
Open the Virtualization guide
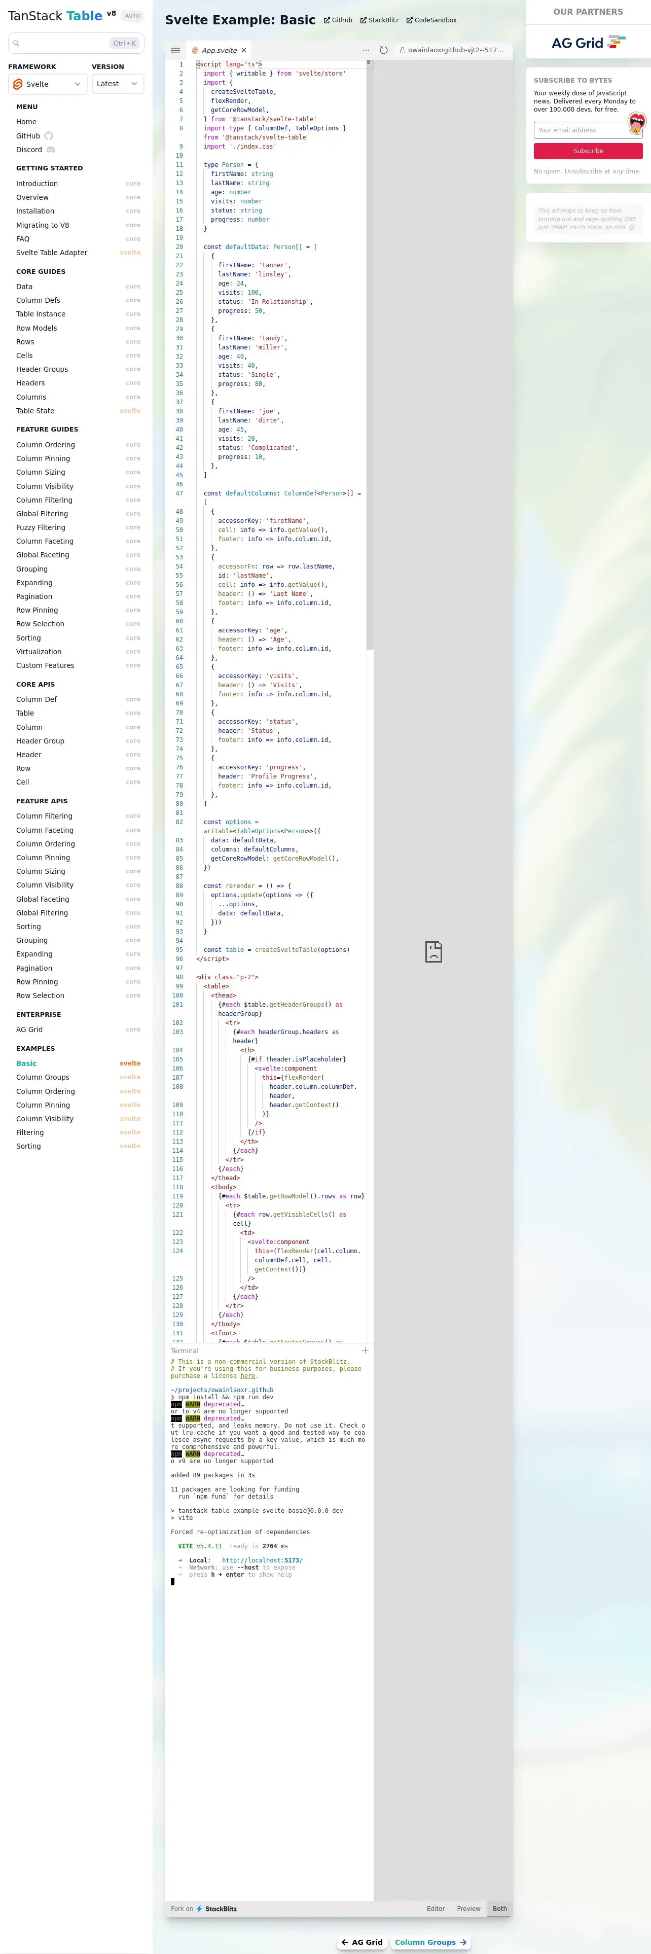[78, 652]
